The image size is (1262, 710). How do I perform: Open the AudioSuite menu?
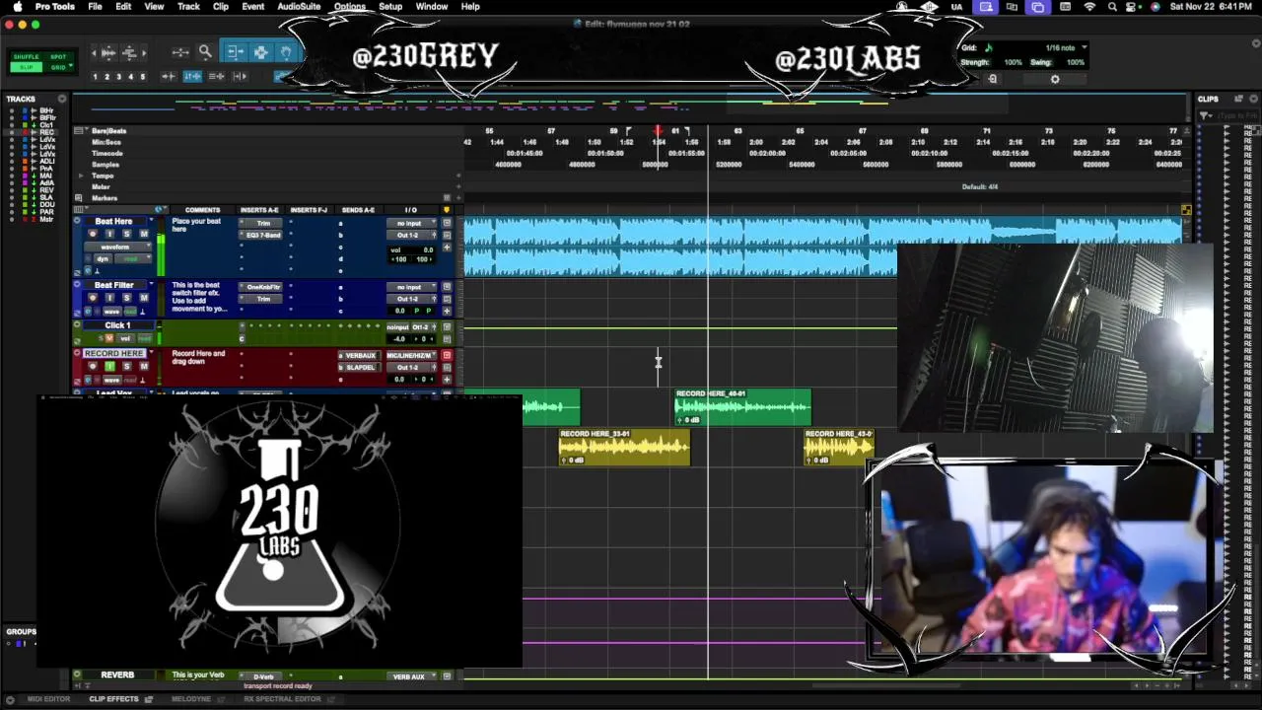coord(298,7)
